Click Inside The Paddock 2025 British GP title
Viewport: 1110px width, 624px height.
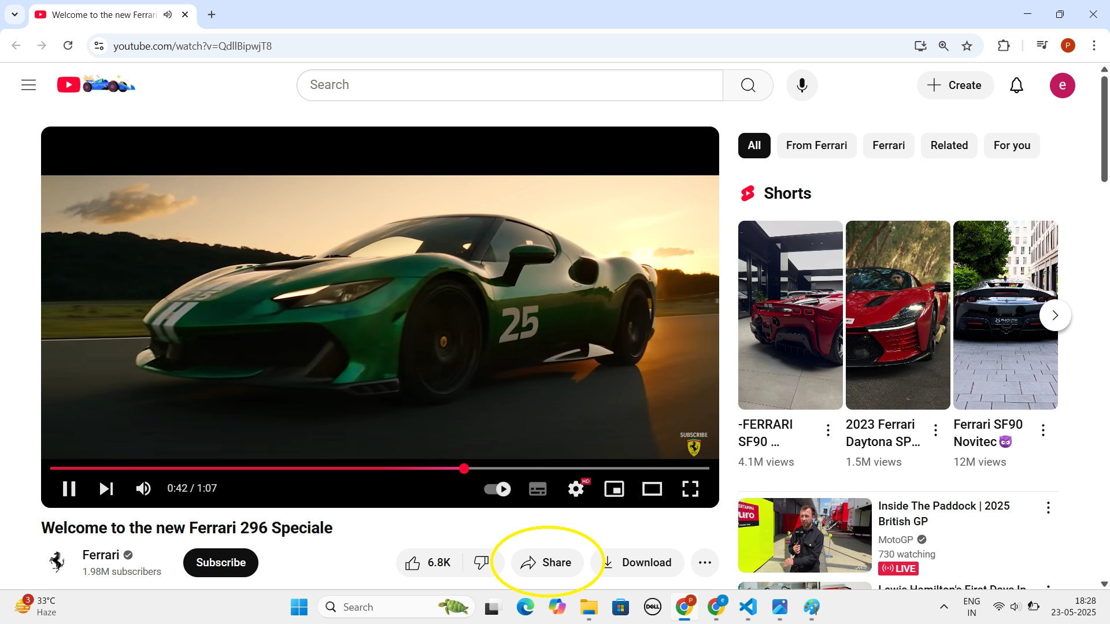[943, 514]
